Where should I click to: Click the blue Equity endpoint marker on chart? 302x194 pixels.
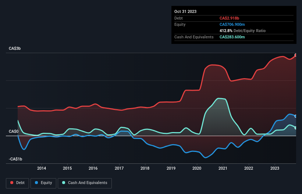point(296,116)
